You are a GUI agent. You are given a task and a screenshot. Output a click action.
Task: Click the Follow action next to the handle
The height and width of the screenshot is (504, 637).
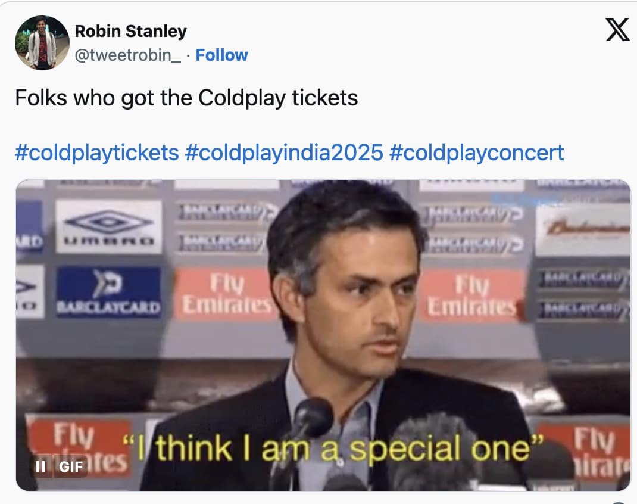pos(222,55)
